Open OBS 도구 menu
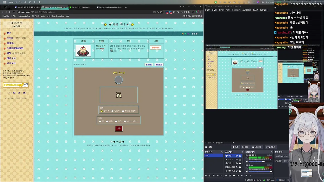 click(255, 10)
